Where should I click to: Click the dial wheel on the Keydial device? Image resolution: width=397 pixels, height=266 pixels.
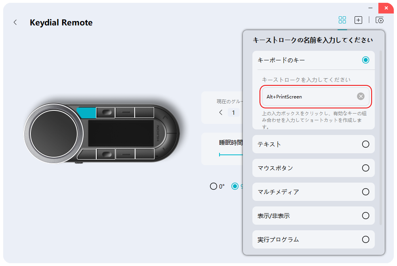[x=53, y=133]
